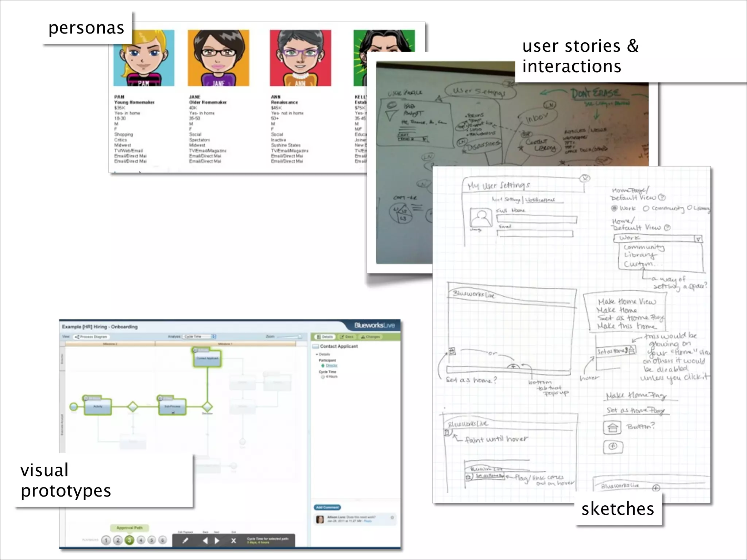Click the Director participant link
Image resolution: width=747 pixels, height=560 pixels.
(332, 365)
